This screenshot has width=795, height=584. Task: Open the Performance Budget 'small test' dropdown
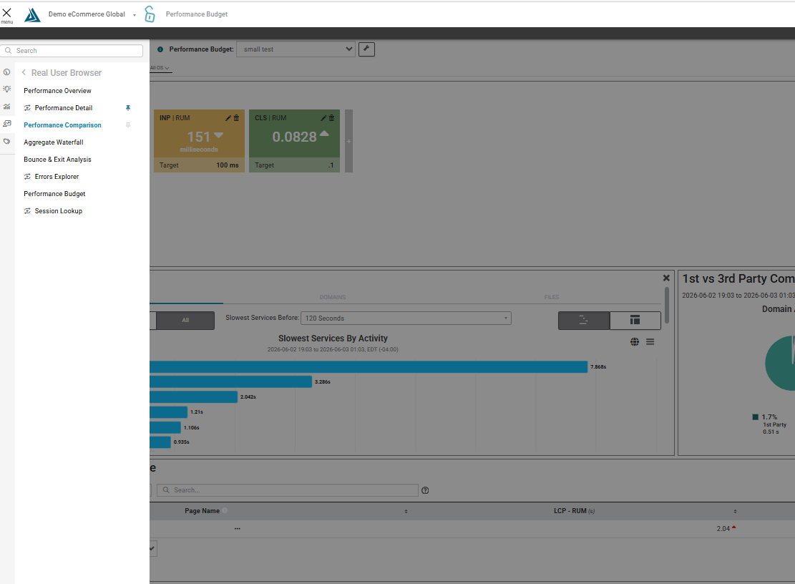coord(296,49)
